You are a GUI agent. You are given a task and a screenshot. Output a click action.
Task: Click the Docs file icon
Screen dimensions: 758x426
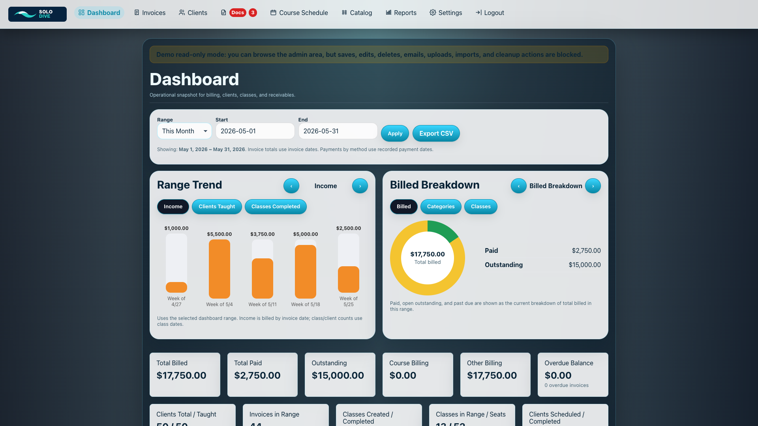click(223, 13)
